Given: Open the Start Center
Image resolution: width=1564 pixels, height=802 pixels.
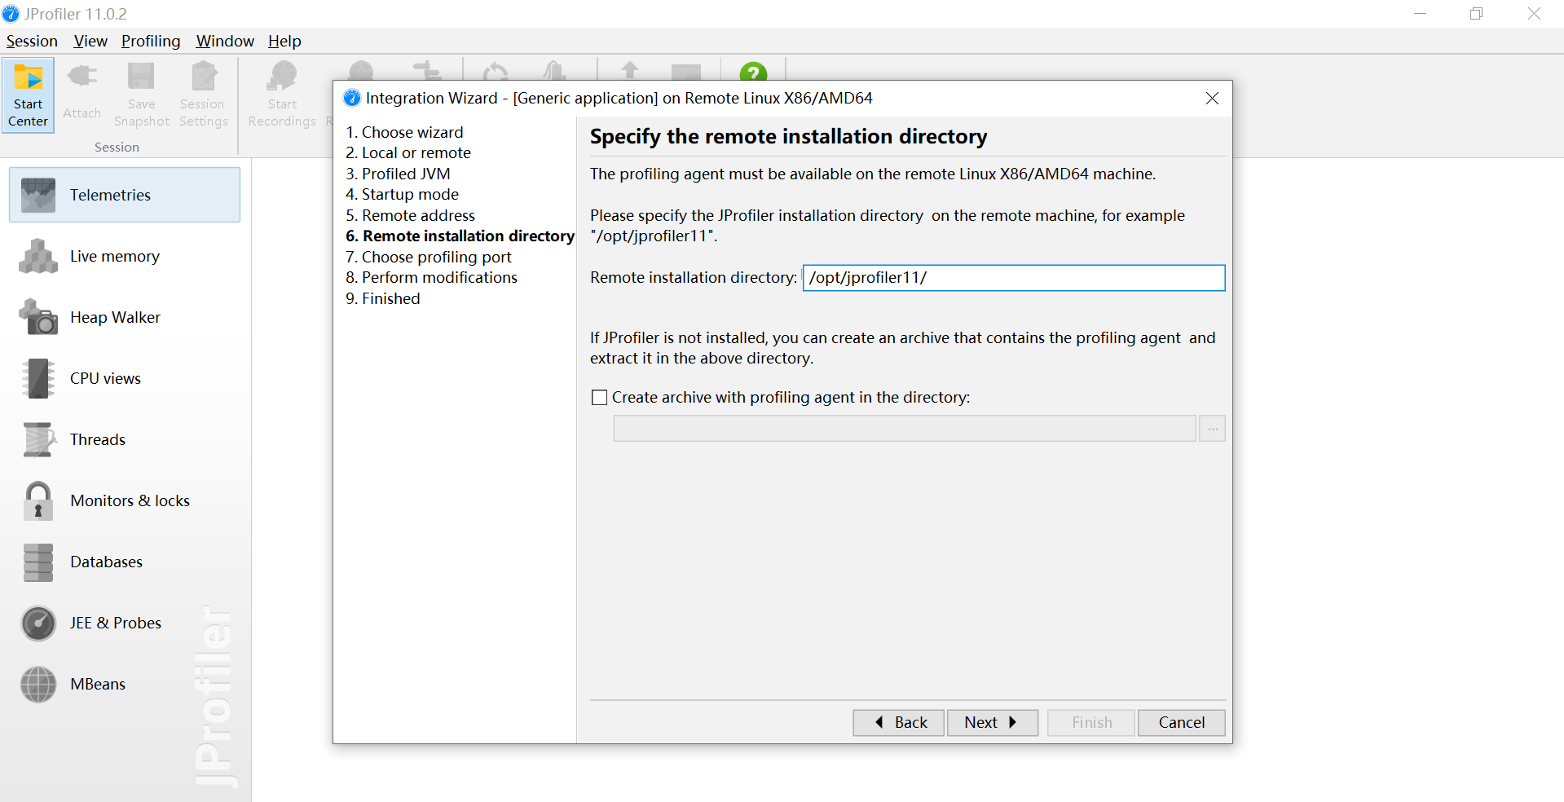Looking at the screenshot, I should (x=28, y=95).
